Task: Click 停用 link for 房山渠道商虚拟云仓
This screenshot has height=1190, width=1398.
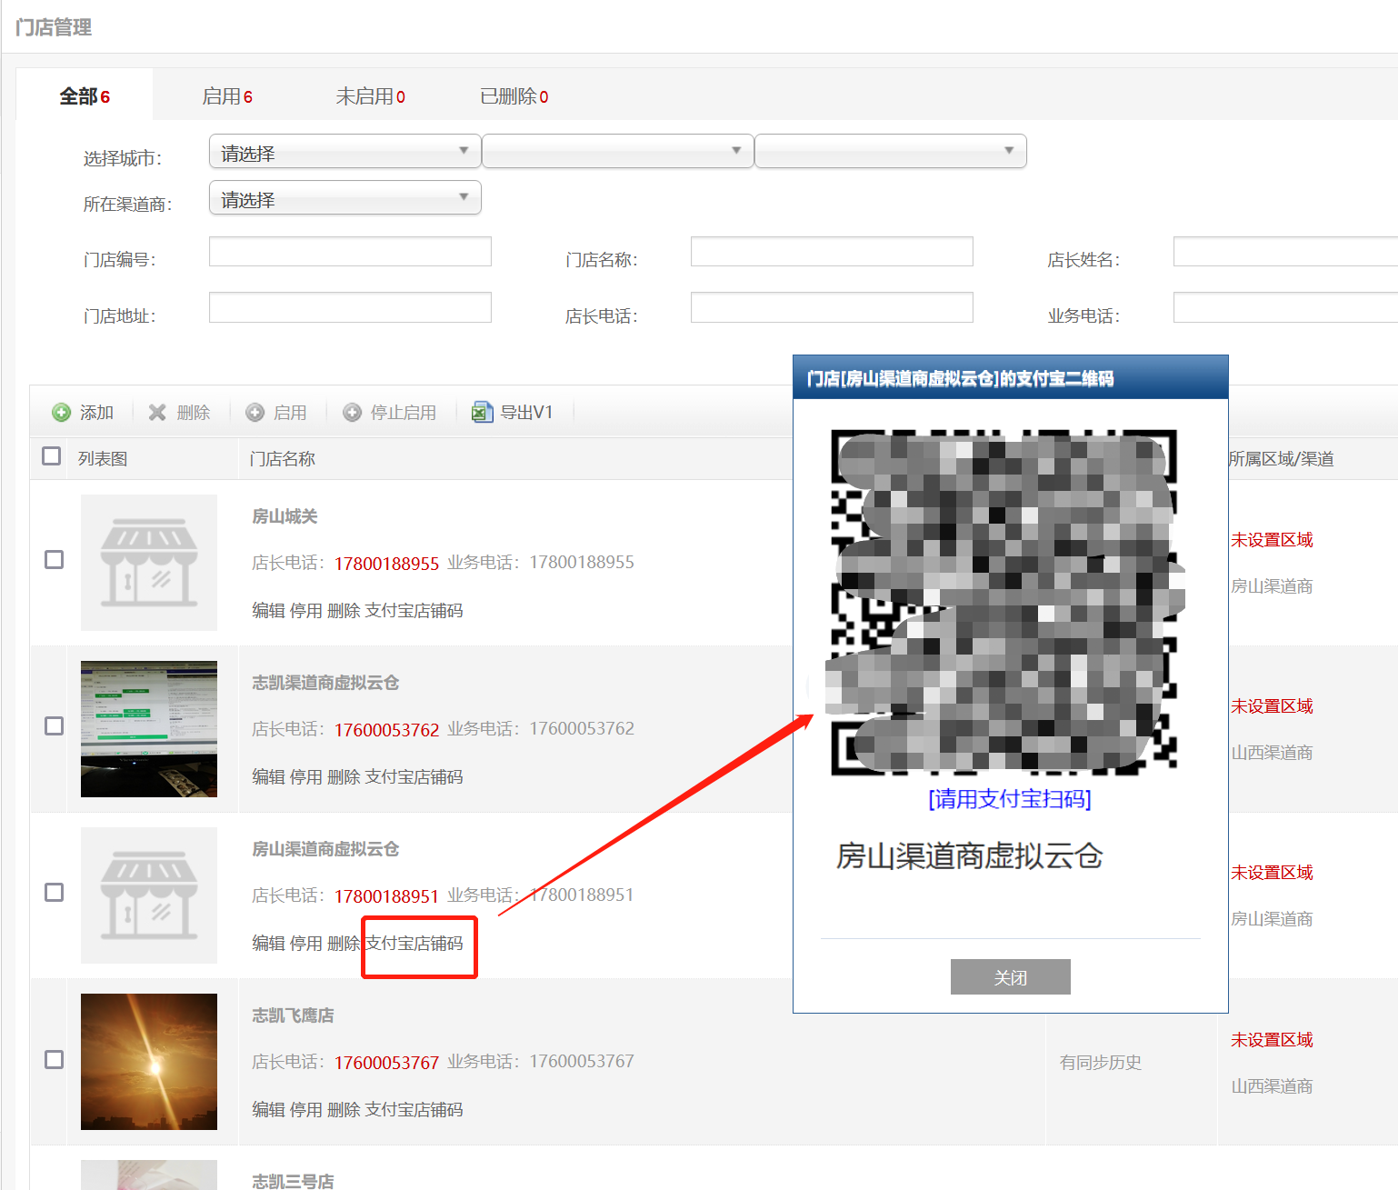Action: (306, 944)
